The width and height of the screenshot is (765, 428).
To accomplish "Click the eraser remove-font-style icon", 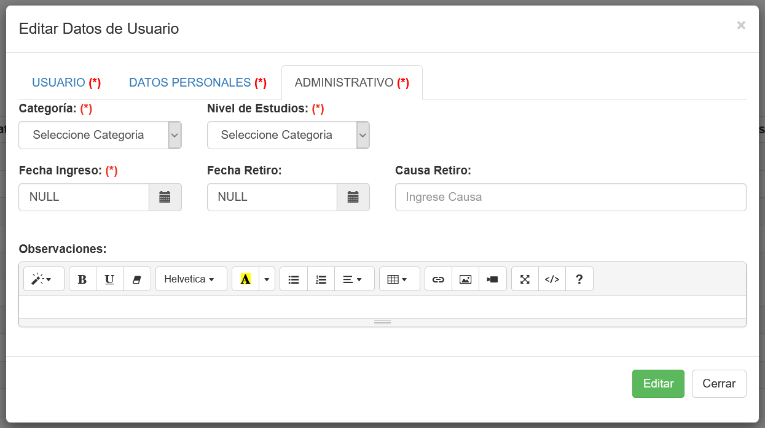I will click(x=136, y=279).
